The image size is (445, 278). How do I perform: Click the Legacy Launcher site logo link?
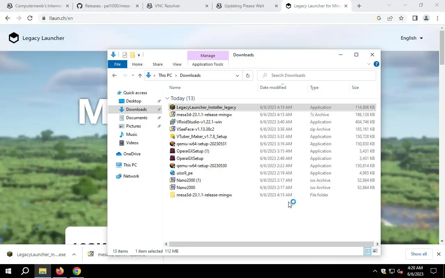coord(37,38)
